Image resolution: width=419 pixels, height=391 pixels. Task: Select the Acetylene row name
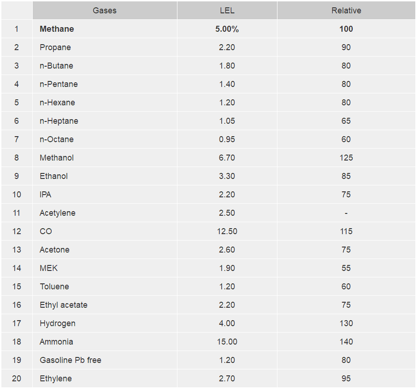[58, 213]
